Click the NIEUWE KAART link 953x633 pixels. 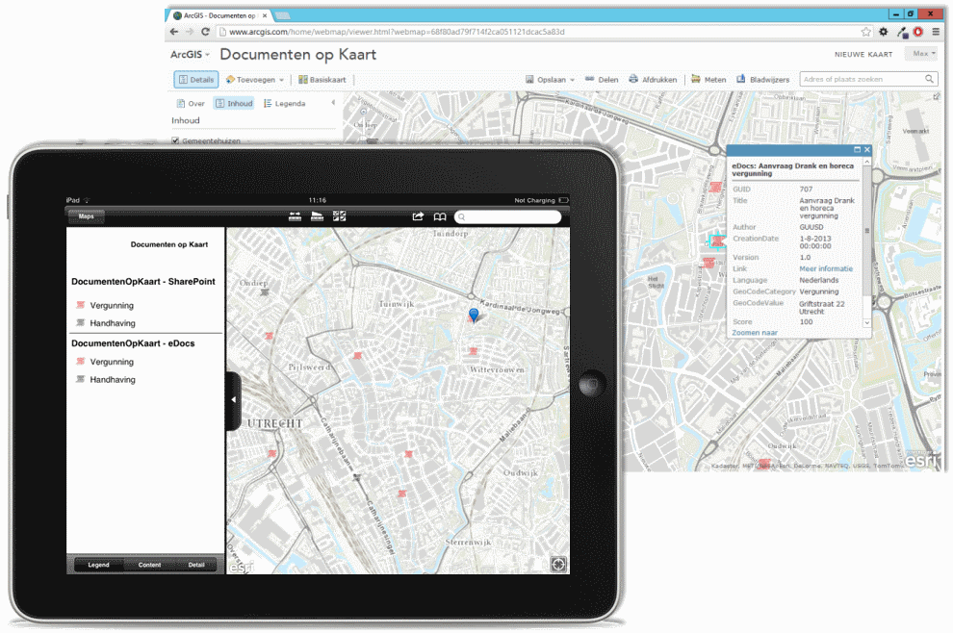tap(863, 54)
